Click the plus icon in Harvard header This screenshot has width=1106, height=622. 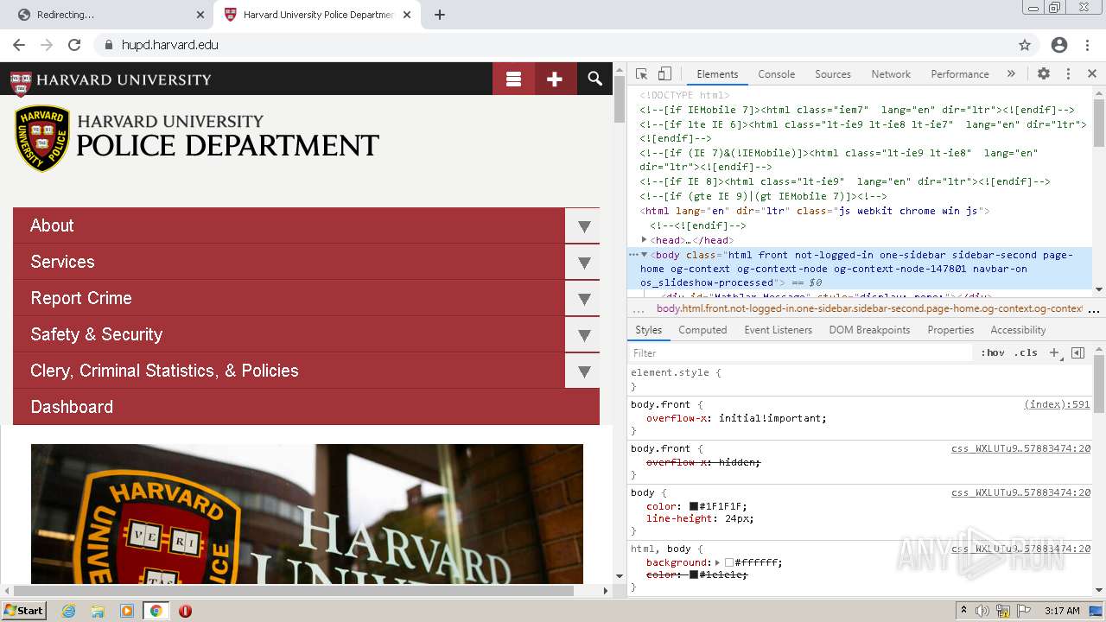pos(555,79)
